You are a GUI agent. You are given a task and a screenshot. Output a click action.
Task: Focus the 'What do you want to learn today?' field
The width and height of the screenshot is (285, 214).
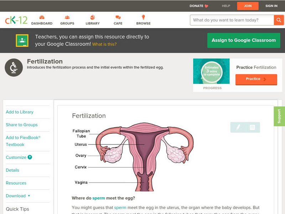232,20
